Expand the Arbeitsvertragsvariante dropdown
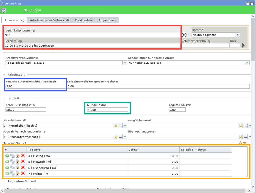This screenshot has width=256, height=193. coord(125,63)
